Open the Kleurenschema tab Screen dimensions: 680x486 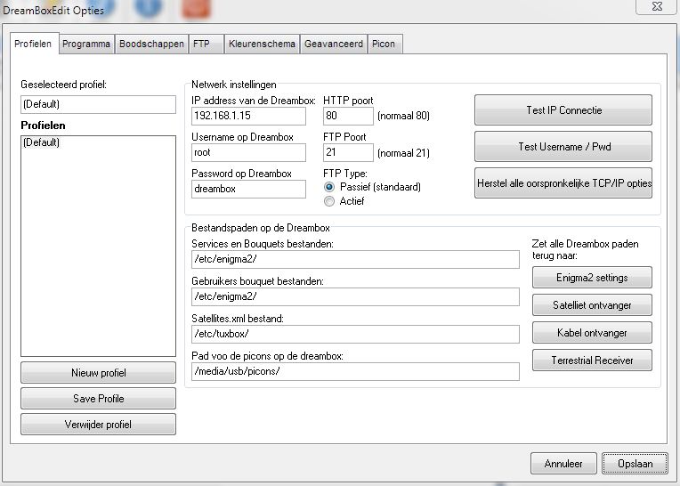[x=262, y=45]
